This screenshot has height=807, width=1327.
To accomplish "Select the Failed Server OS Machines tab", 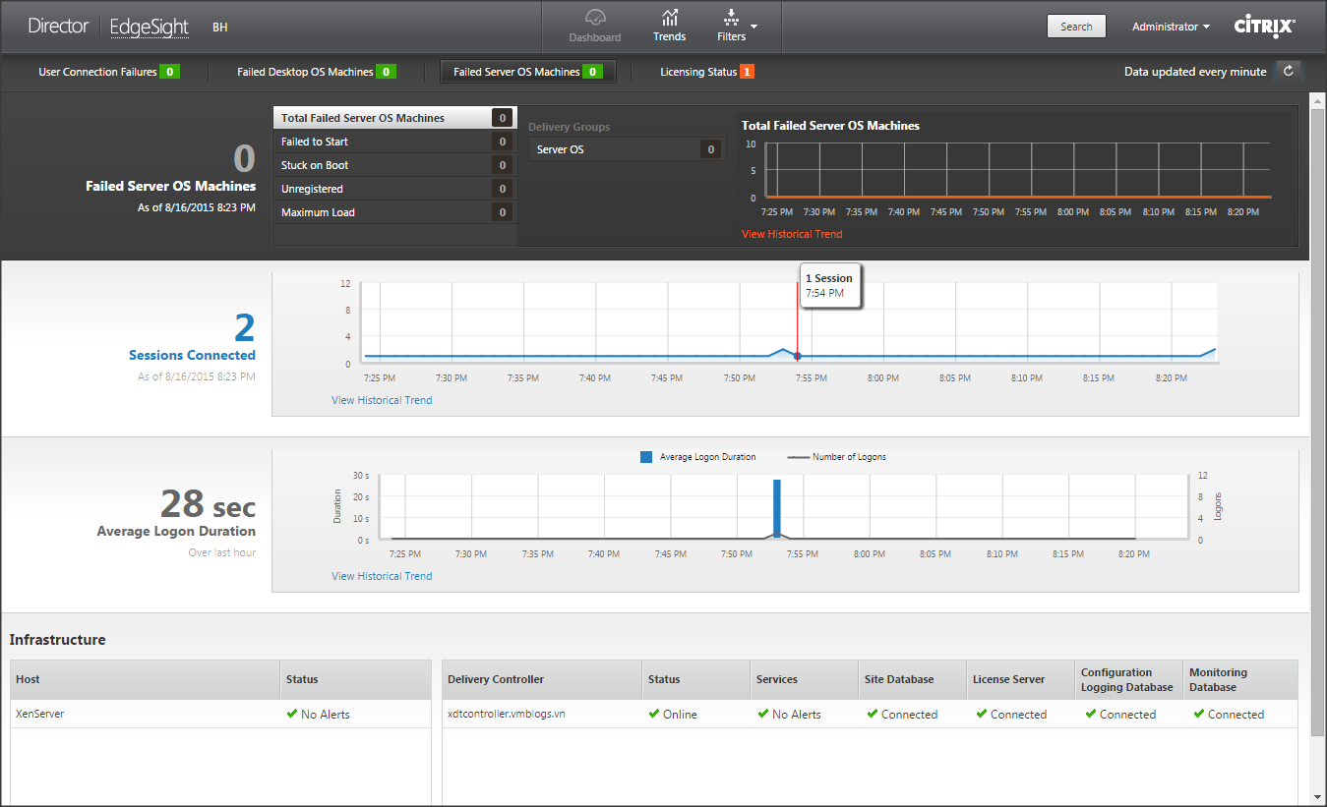I will [x=527, y=72].
